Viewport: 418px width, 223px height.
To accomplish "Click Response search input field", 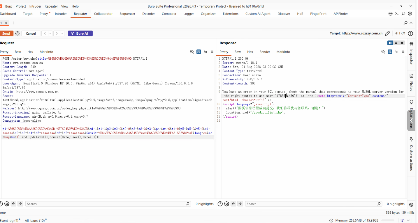I will pos(313,204).
